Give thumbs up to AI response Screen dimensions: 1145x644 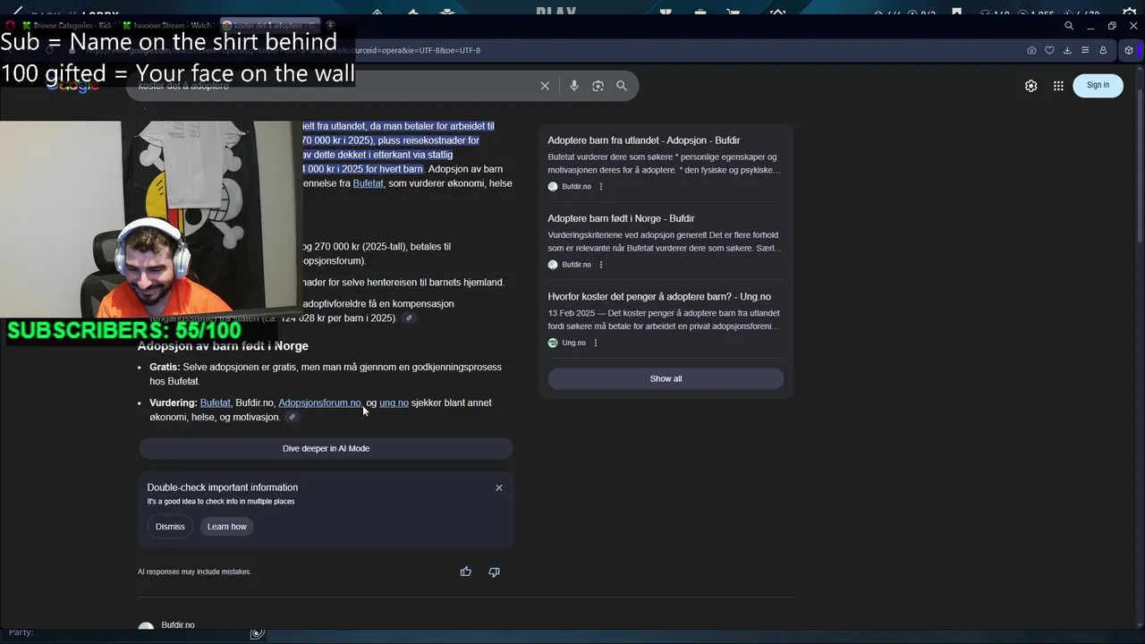[466, 572]
